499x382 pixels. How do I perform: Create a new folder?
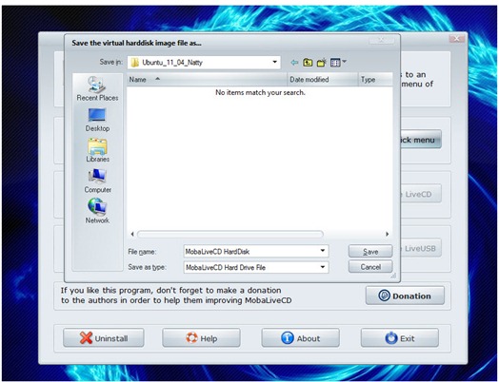322,63
